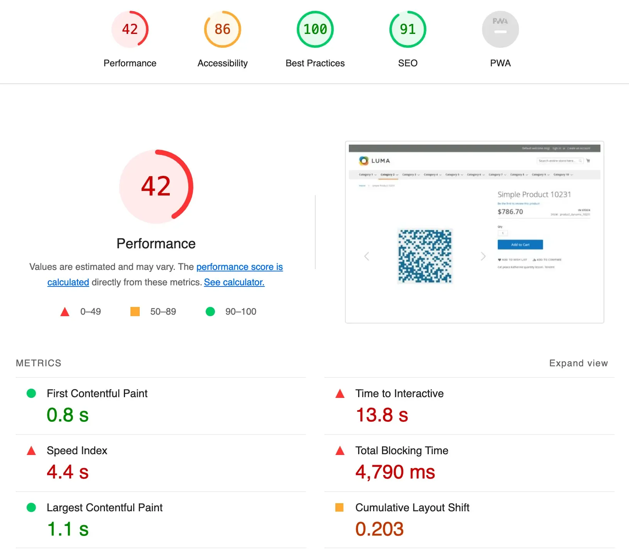
Task: Click the Performance score gauge showing 42
Action: click(130, 29)
